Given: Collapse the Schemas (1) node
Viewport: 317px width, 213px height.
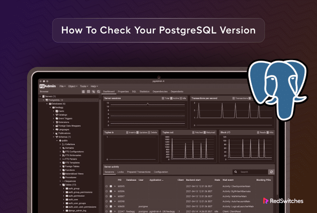Looking at the screenshot, I should tap(54, 137).
